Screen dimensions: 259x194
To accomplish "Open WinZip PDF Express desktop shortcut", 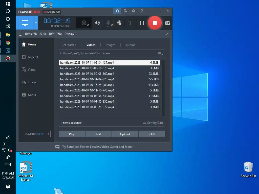I will (x=26, y=171).
